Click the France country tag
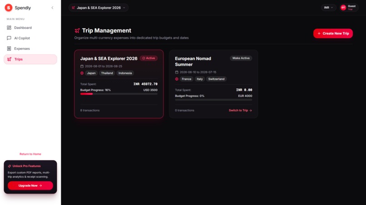The width and height of the screenshot is (366, 205). point(187,79)
